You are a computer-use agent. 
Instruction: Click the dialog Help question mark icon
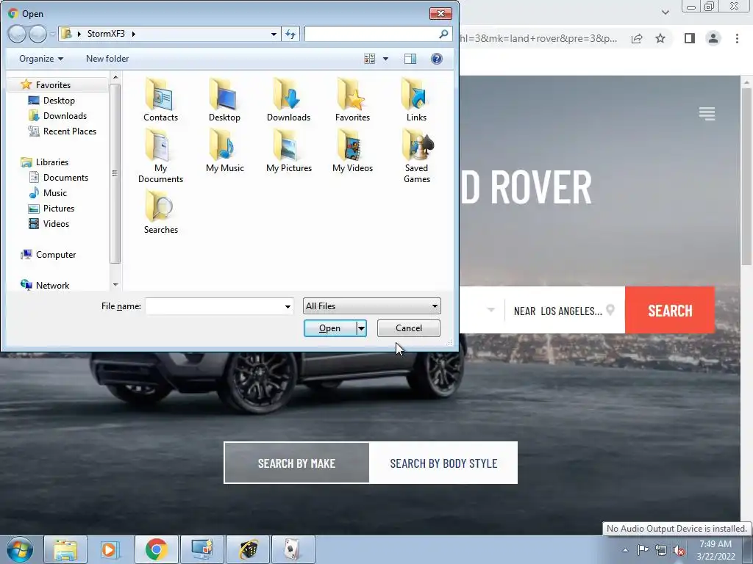[437, 59]
